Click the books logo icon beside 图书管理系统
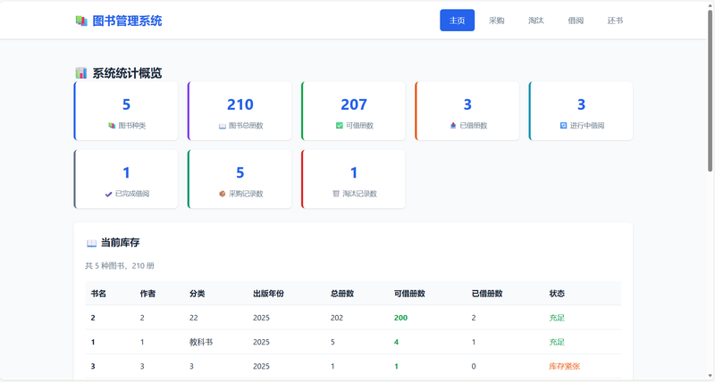 [x=81, y=21]
